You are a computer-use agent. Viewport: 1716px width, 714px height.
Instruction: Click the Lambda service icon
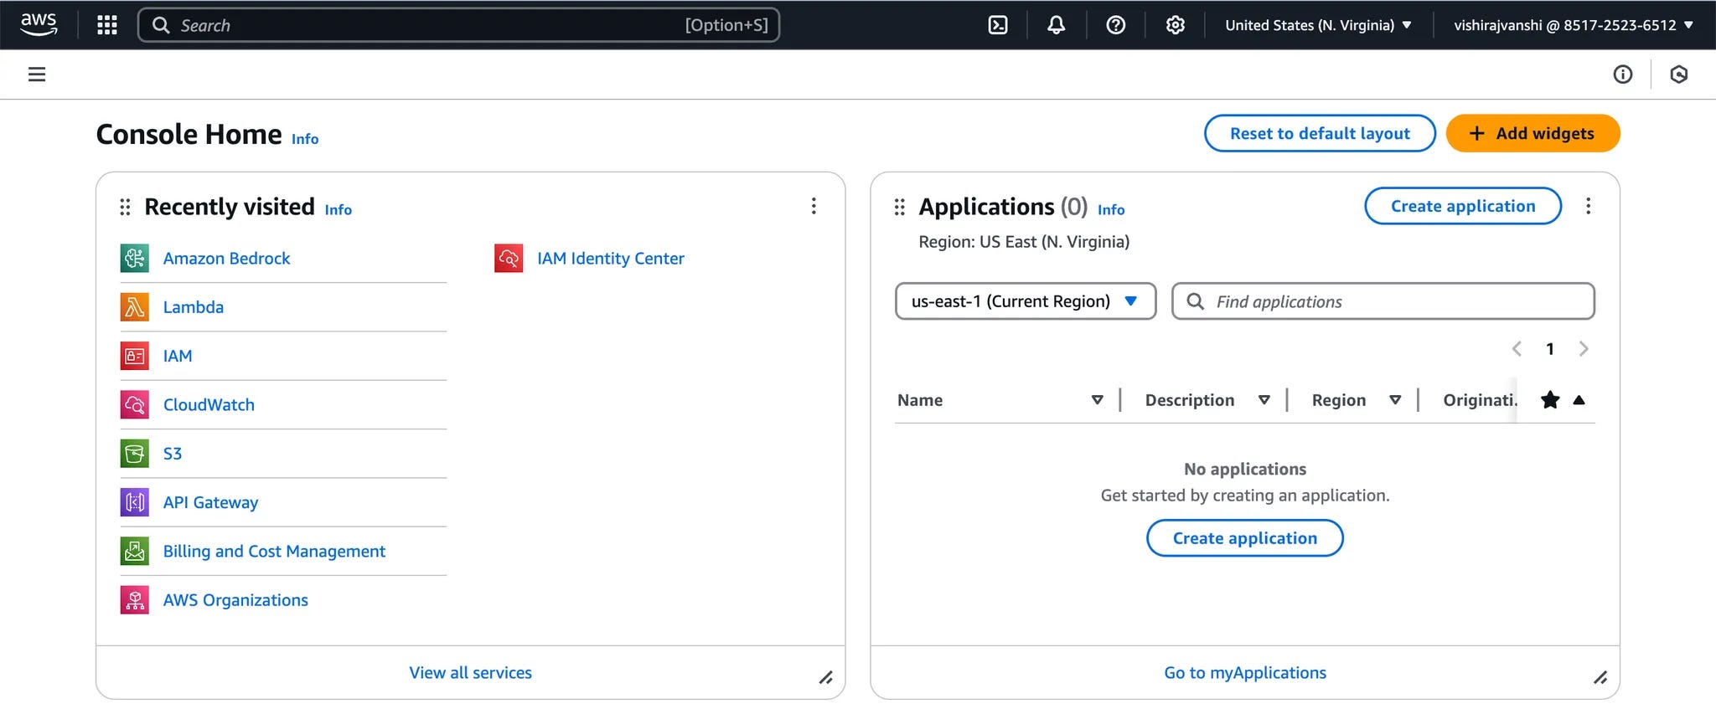point(135,307)
